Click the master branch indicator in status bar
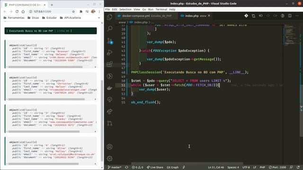Viewport: 303px width, 170px height. [115, 167]
